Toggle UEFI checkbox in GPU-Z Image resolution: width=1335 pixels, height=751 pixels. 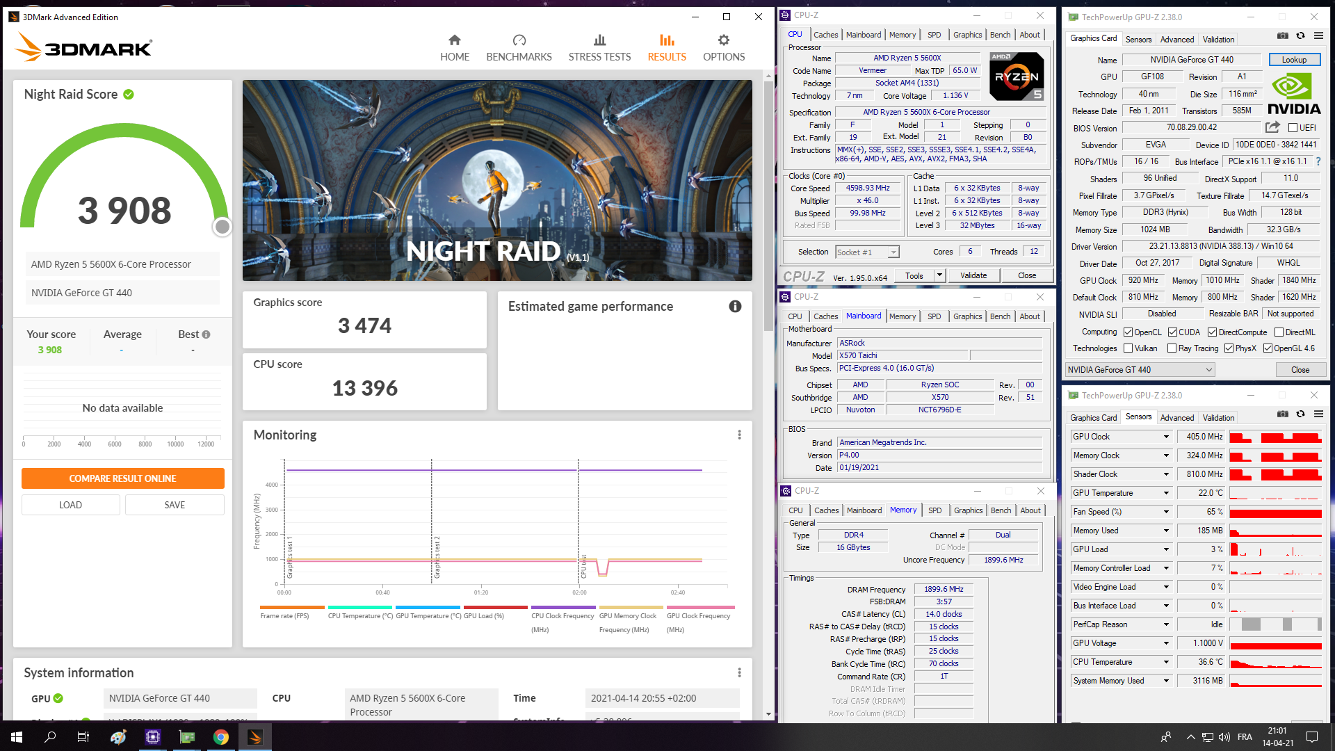point(1293,128)
